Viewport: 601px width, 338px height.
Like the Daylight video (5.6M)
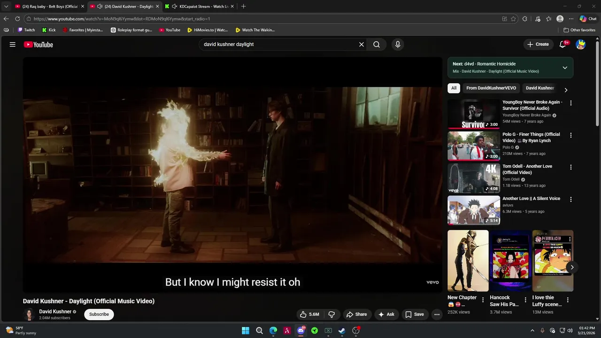coord(310,315)
